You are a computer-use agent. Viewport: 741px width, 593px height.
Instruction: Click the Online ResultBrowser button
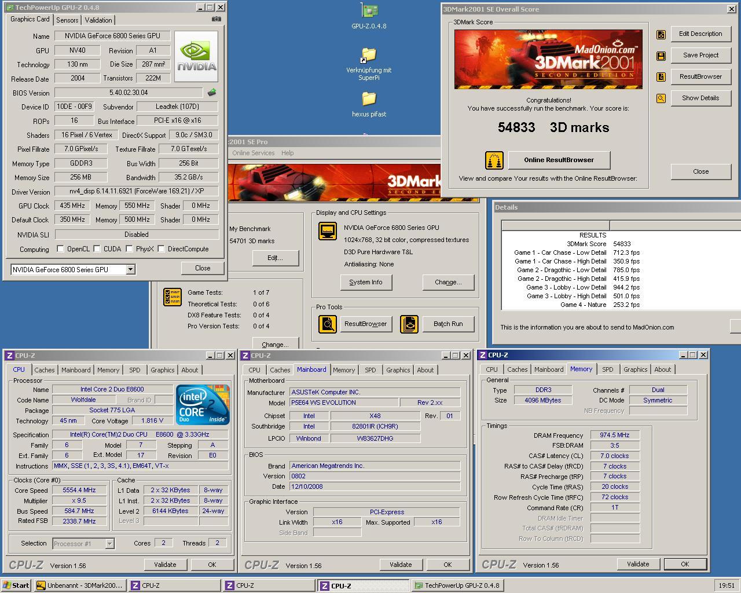pyautogui.click(x=559, y=160)
